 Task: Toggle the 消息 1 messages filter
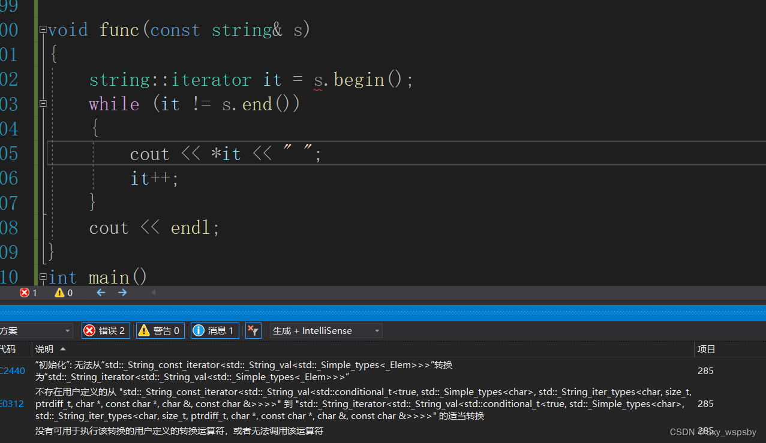click(215, 330)
